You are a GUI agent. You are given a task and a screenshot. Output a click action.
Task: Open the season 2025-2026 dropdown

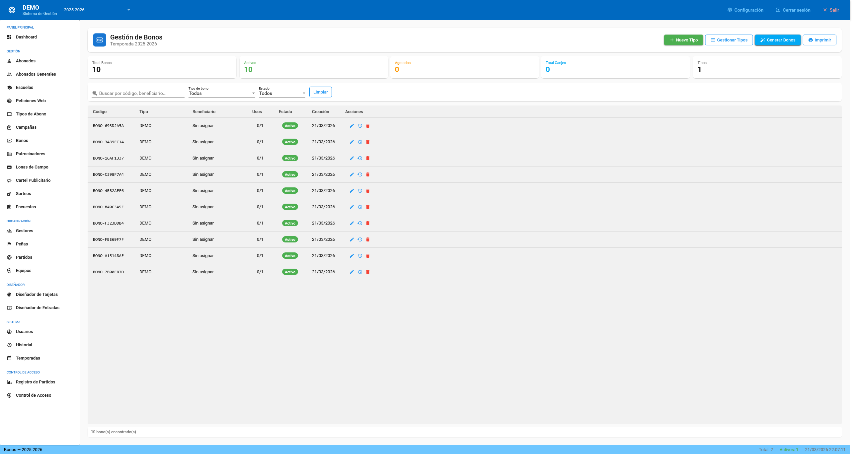97,10
